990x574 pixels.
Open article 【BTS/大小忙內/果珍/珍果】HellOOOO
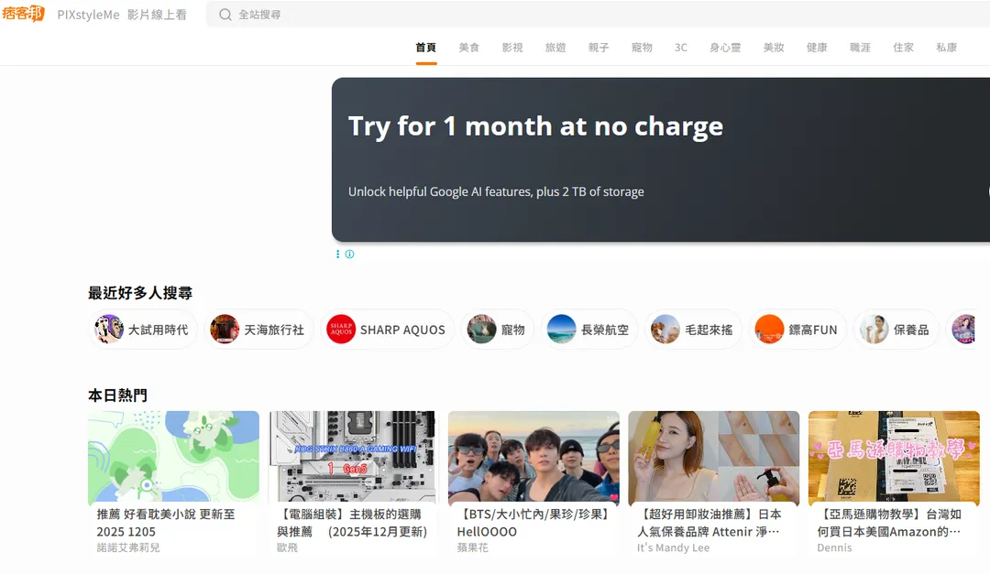(x=534, y=523)
